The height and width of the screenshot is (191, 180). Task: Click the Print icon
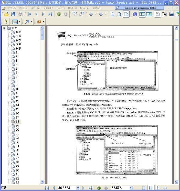coord(20,14)
